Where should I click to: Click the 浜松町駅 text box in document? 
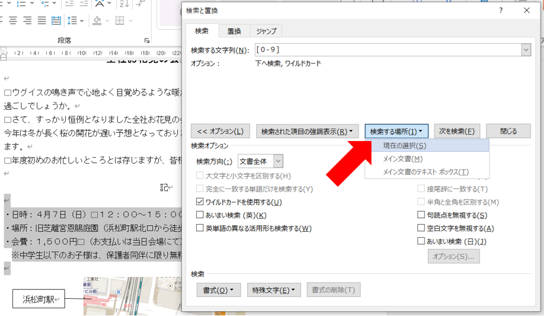(x=39, y=299)
